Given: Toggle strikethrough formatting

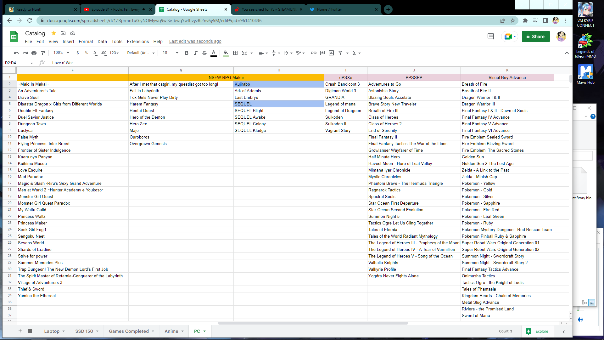Looking at the screenshot, I should click(204, 53).
